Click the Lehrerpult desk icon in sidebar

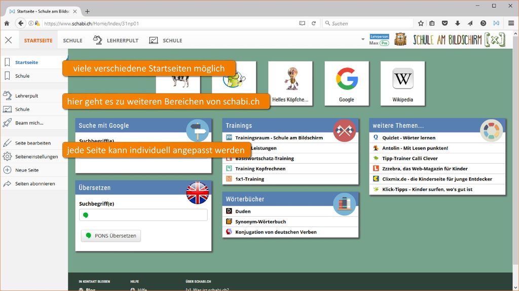(7, 95)
